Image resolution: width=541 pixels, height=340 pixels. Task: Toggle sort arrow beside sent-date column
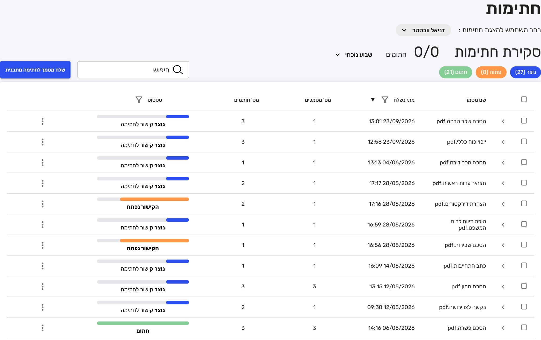373,100
